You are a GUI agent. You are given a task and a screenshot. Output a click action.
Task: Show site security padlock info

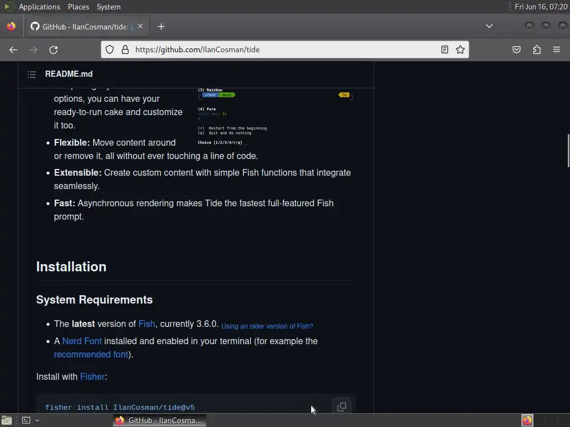pyautogui.click(x=125, y=49)
